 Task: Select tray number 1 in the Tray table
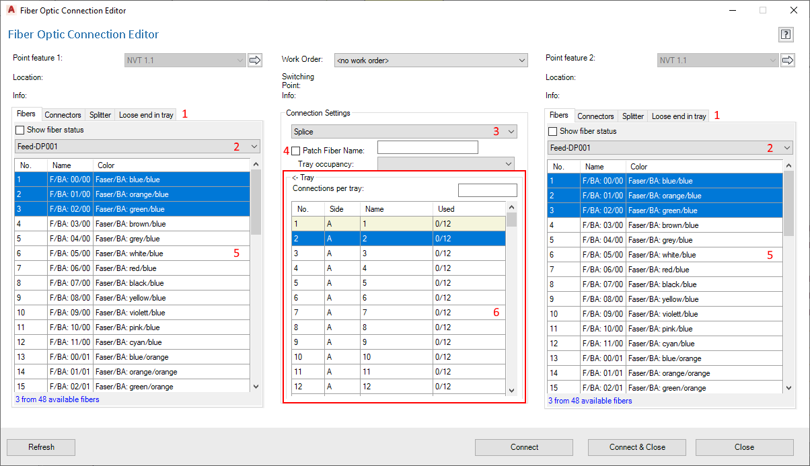(398, 224)
